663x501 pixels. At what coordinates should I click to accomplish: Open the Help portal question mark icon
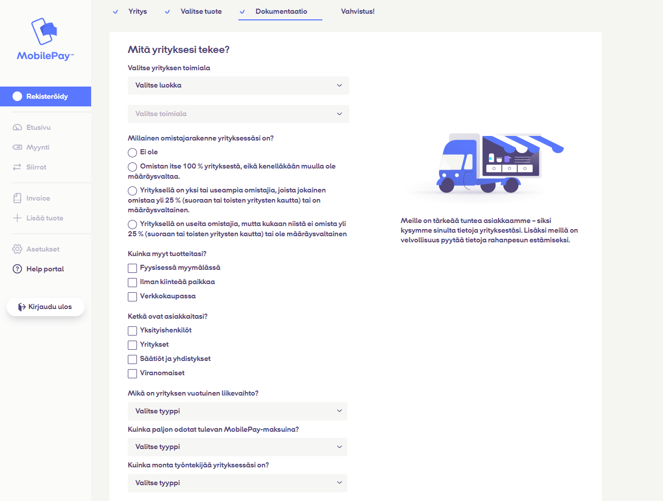point(17,269)
